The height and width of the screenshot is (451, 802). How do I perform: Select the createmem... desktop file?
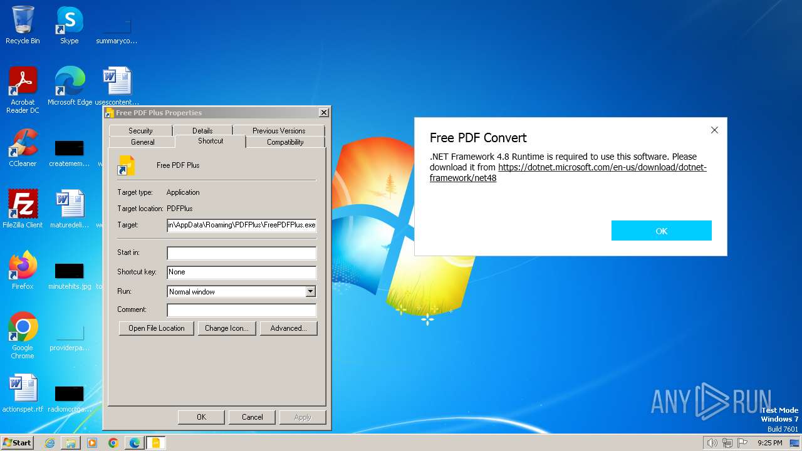pos(70,152)
